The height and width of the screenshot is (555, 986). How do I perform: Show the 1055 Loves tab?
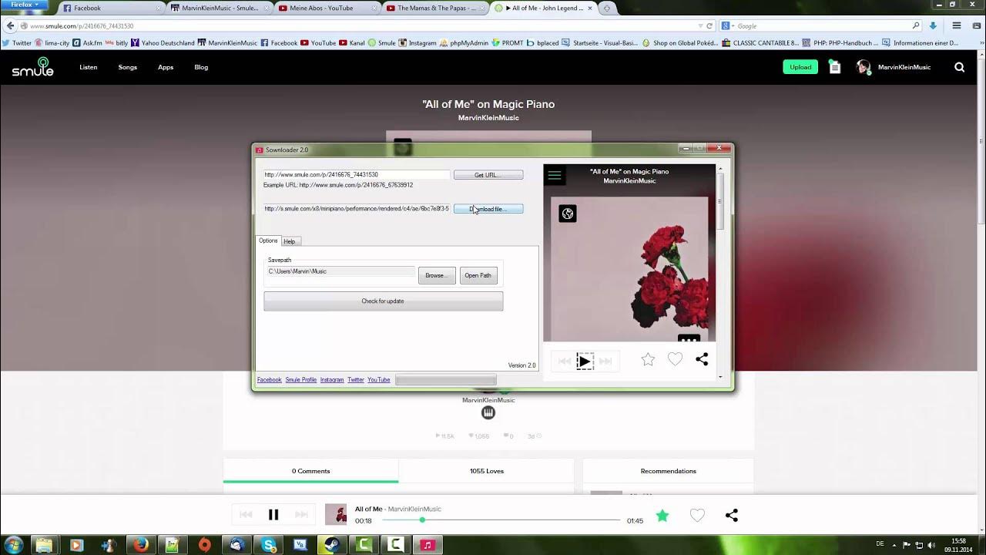tap(487, 471)
